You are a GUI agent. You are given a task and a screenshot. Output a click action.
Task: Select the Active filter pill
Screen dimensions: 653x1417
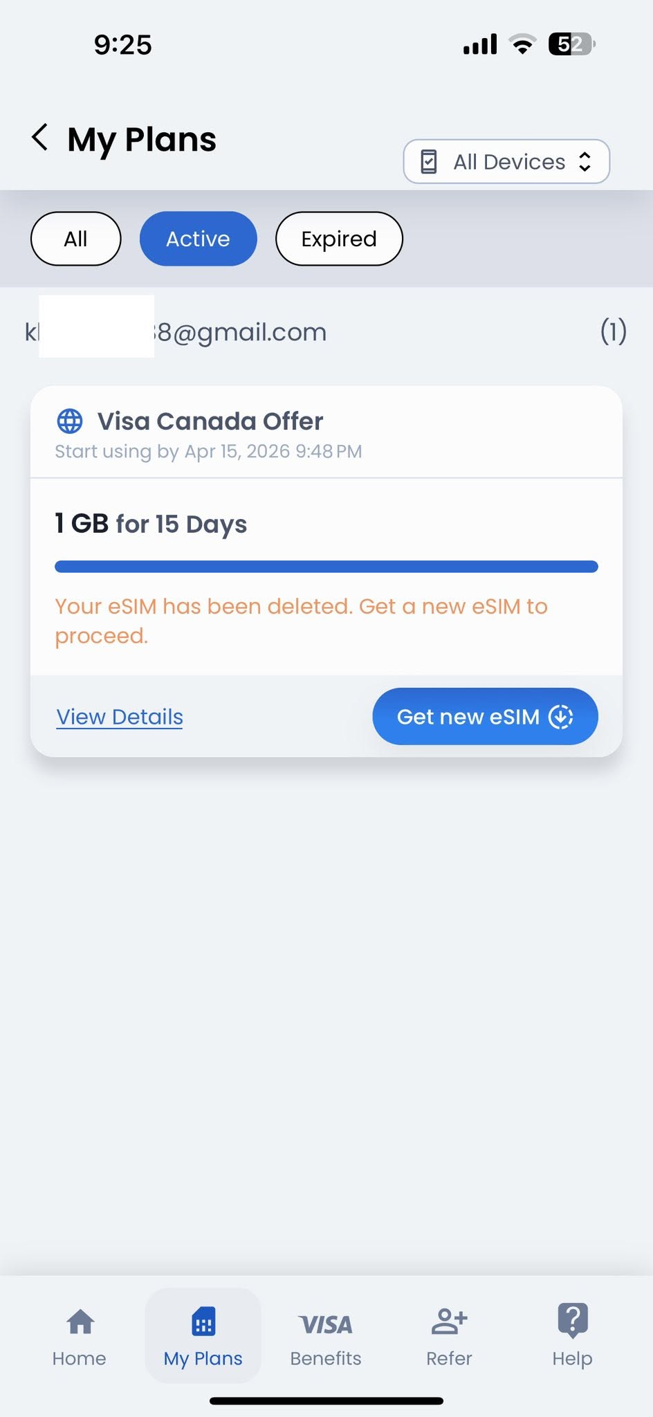coord(198,239)
